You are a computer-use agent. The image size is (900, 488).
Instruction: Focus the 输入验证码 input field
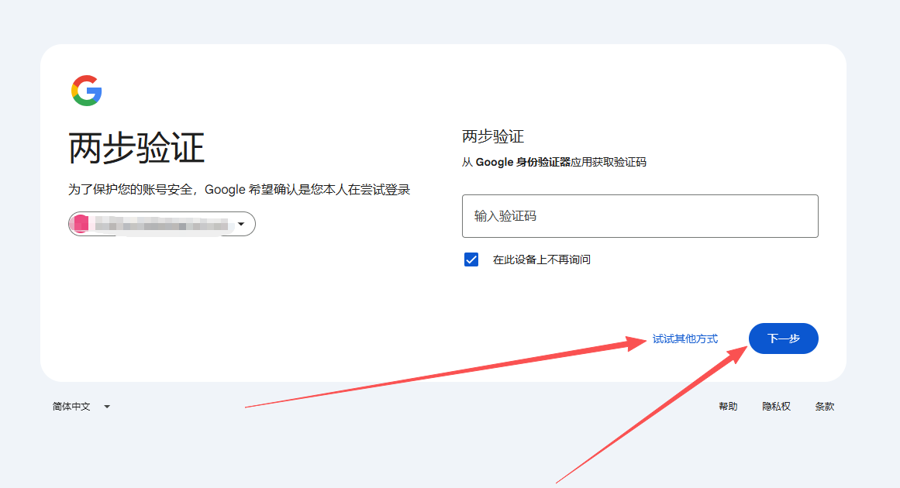(x=640, y=216)
